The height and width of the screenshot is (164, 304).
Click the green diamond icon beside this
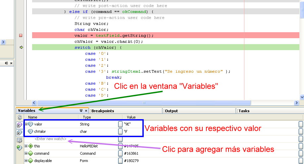(x=31, y=146)
